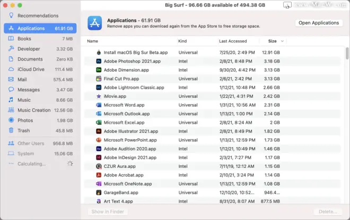Click the CZUR Aura app icon
350x220 pixels.
point(99,166)
